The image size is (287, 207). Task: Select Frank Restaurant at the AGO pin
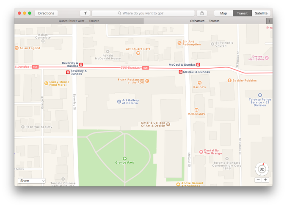click(x=147, y=81)
